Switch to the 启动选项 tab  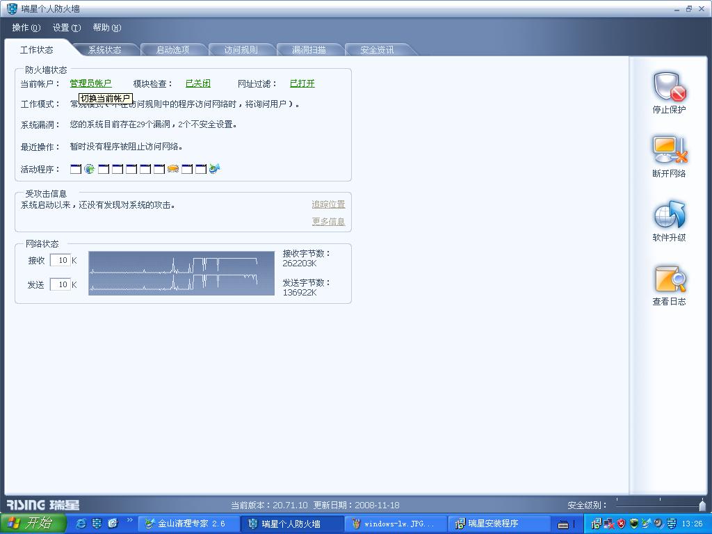click(x=173, y=49)
